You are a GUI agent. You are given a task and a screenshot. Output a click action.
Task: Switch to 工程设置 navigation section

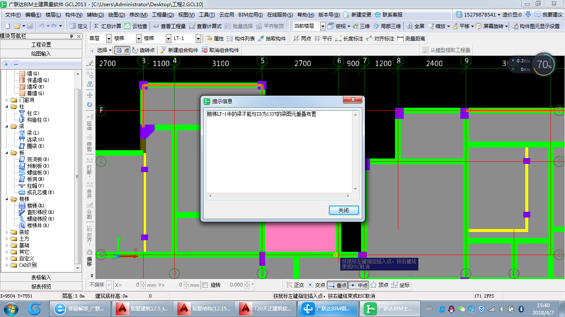[x=41, y=45]
